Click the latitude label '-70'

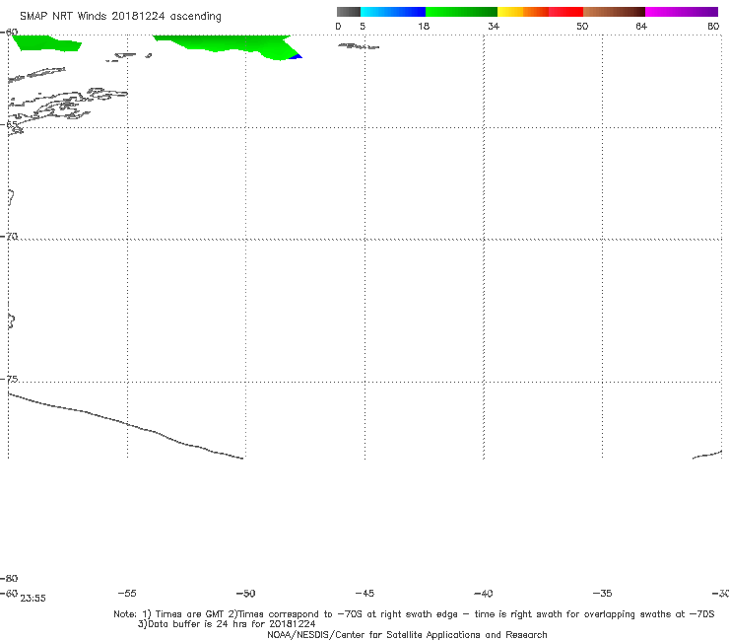coord(9,236)
